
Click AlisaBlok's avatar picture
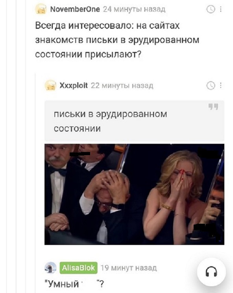(x=50, y=268)
